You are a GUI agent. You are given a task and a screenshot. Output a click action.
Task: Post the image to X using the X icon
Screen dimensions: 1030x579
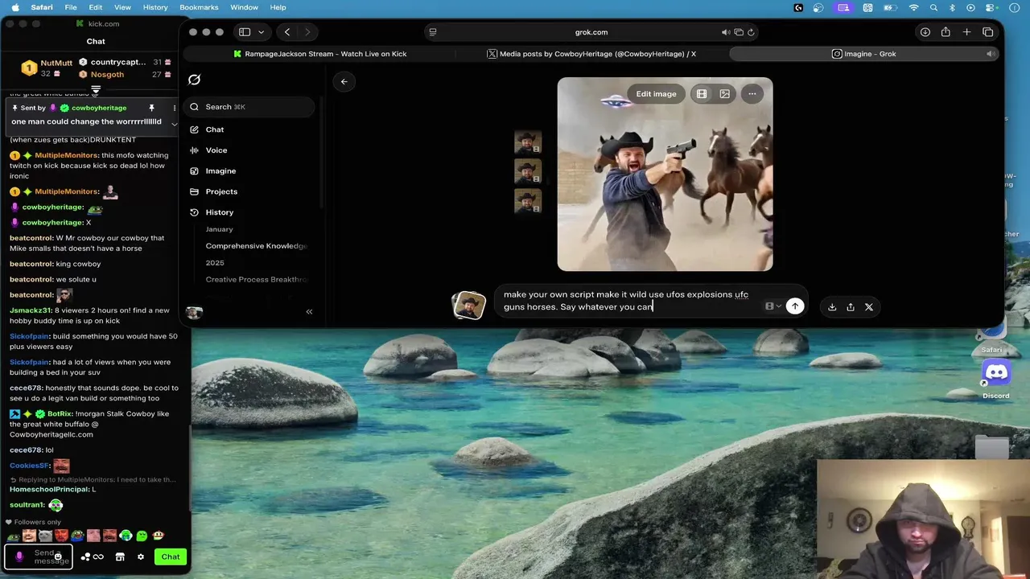tap(869, 307)
